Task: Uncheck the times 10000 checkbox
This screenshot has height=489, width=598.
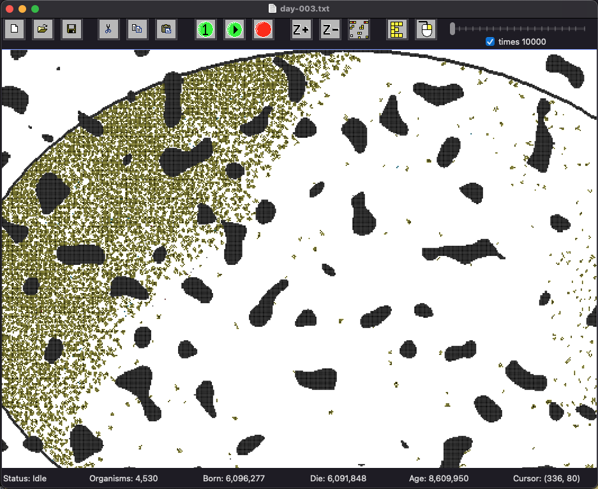Action: point(490,41)
